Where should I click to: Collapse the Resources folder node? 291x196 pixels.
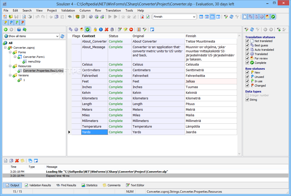coord(10,66)
